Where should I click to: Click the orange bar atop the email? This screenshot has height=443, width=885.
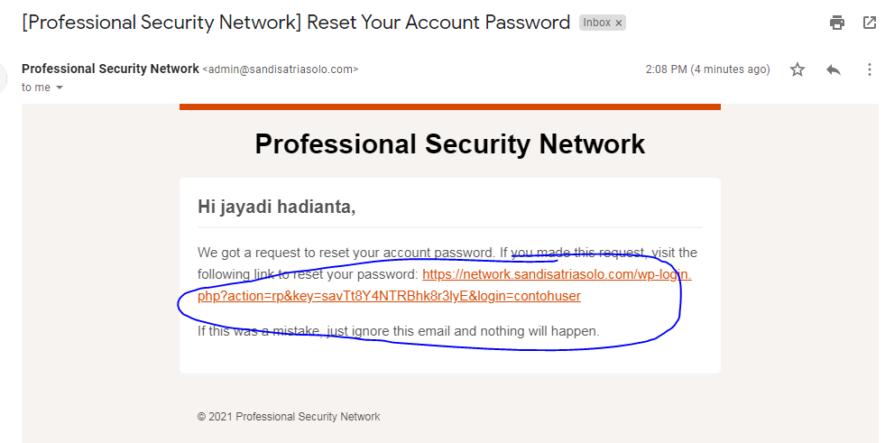pyautogui.click(x=450, y=106)
